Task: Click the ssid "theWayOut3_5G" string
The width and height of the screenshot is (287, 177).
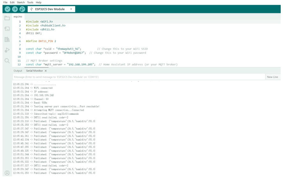Action: (69, 49)
